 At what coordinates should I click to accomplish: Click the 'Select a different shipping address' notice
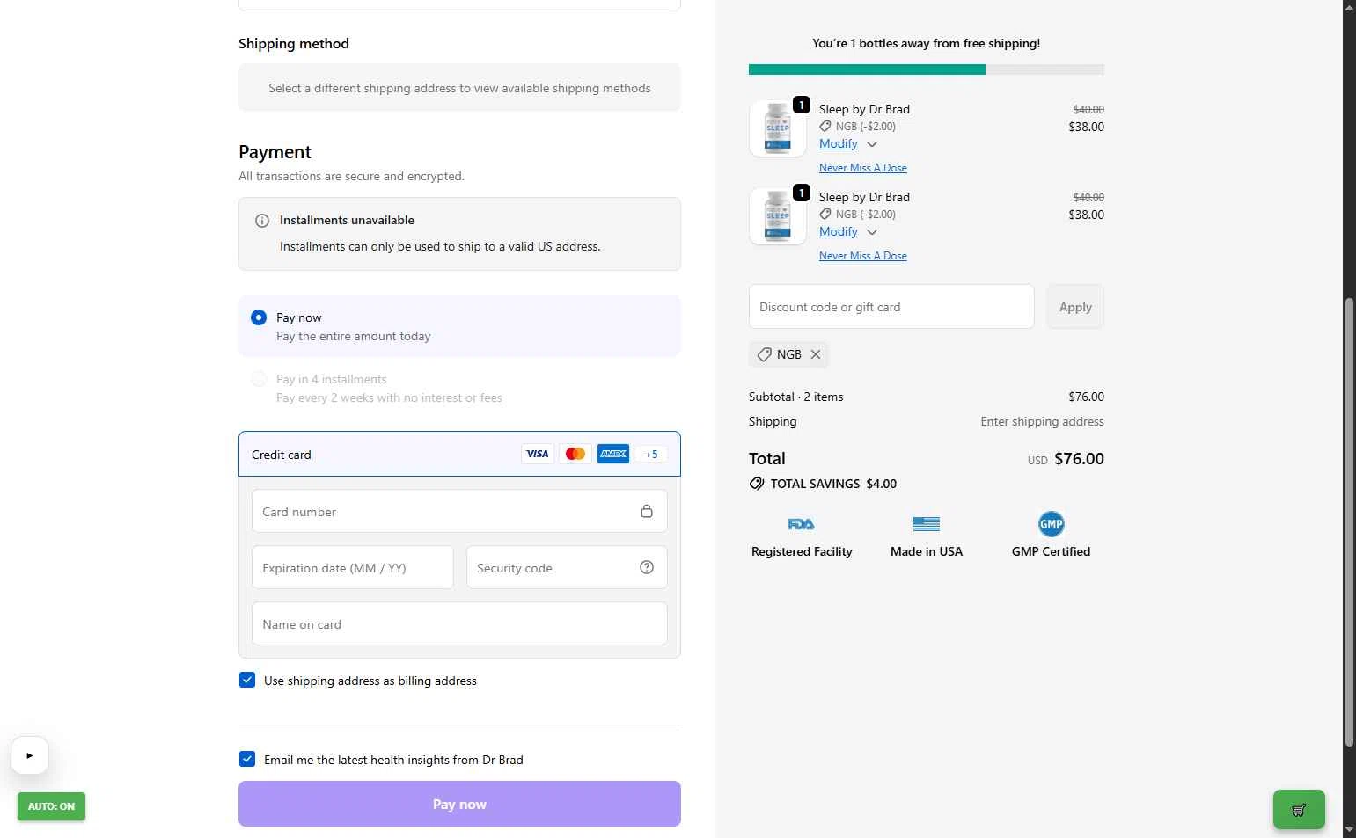coord(459,88)
